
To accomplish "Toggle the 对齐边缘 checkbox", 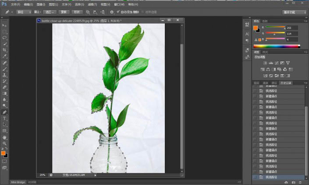I will (x=142, y=12).
